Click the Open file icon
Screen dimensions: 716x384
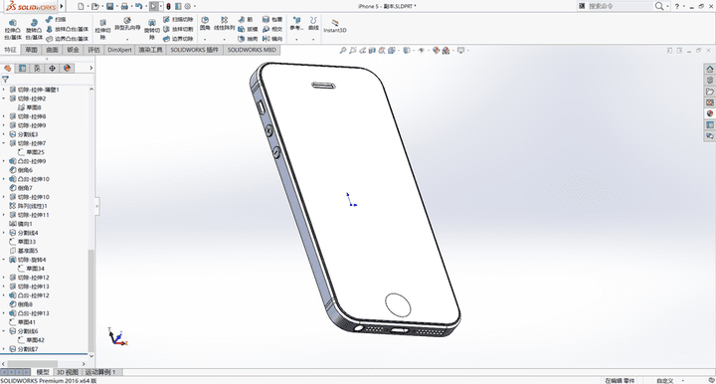pyautogui.click(x=94, y=6)
